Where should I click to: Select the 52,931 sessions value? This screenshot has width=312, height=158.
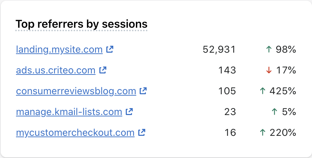pyautogui.click(x=219, y=50)
